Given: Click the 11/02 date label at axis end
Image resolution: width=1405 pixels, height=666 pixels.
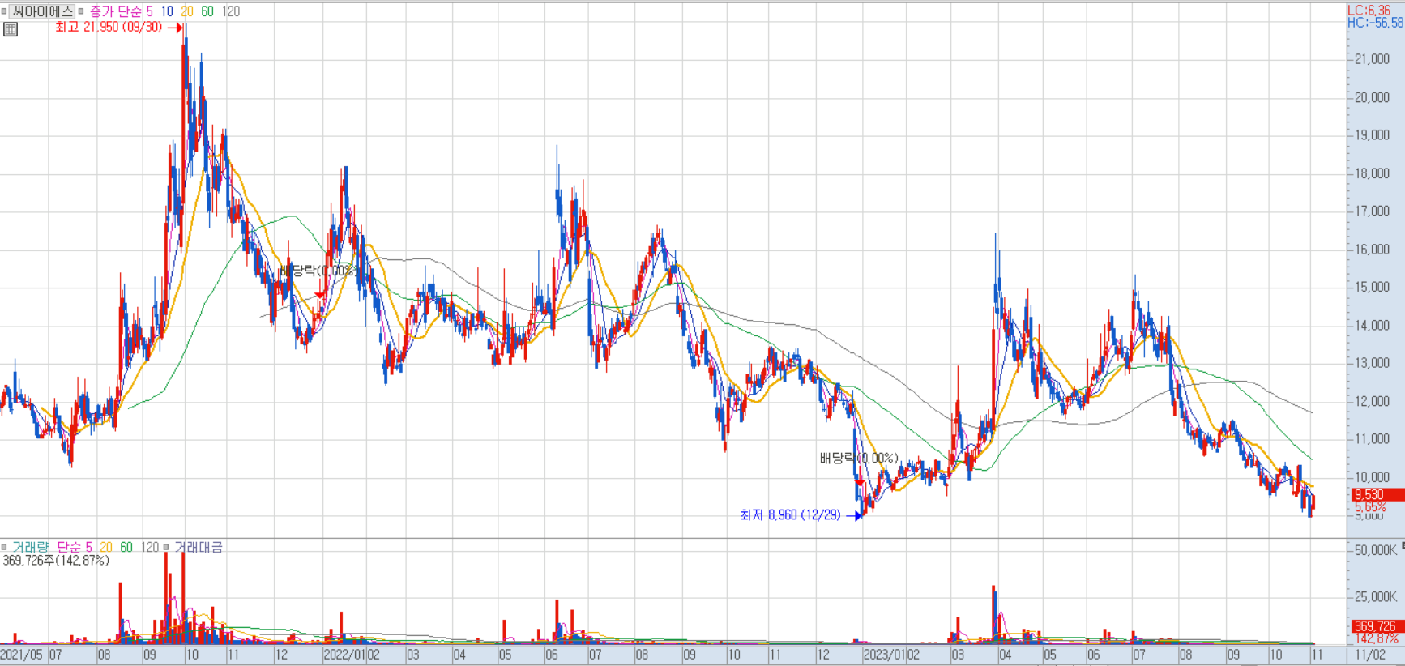Looking at the screenshot, I should (x=1370, y=655).
